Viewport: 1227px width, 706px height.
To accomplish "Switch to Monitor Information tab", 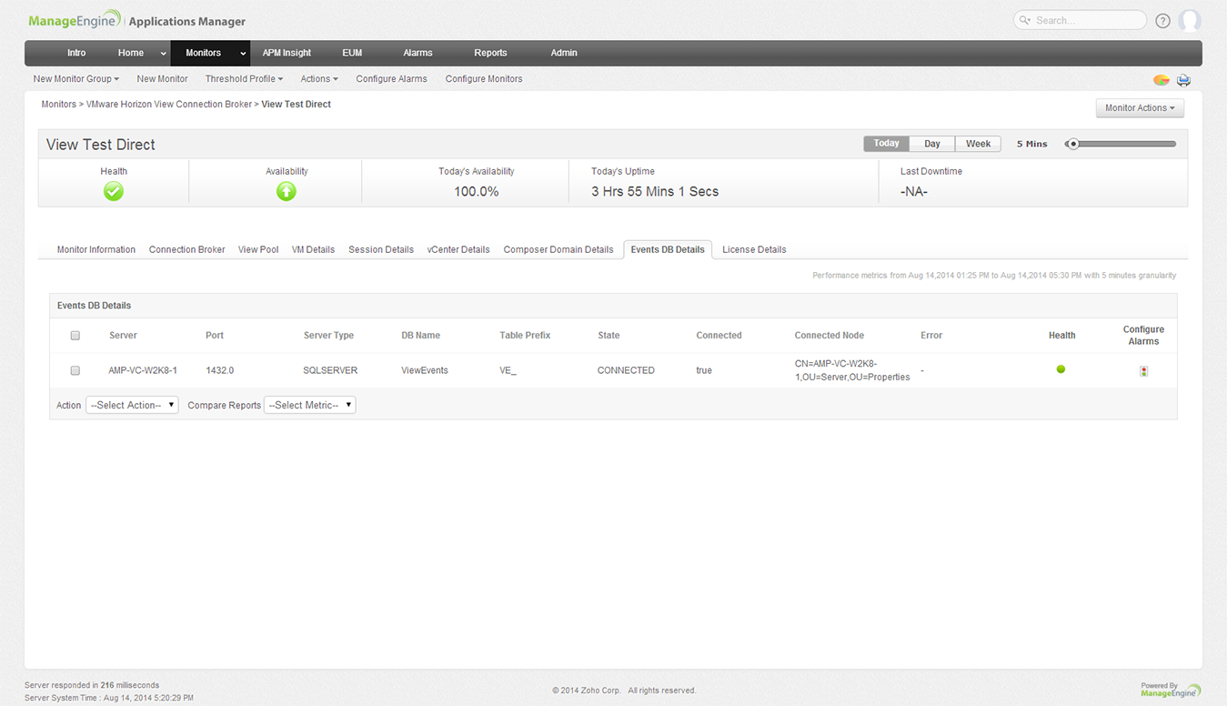I will (96, 249).
